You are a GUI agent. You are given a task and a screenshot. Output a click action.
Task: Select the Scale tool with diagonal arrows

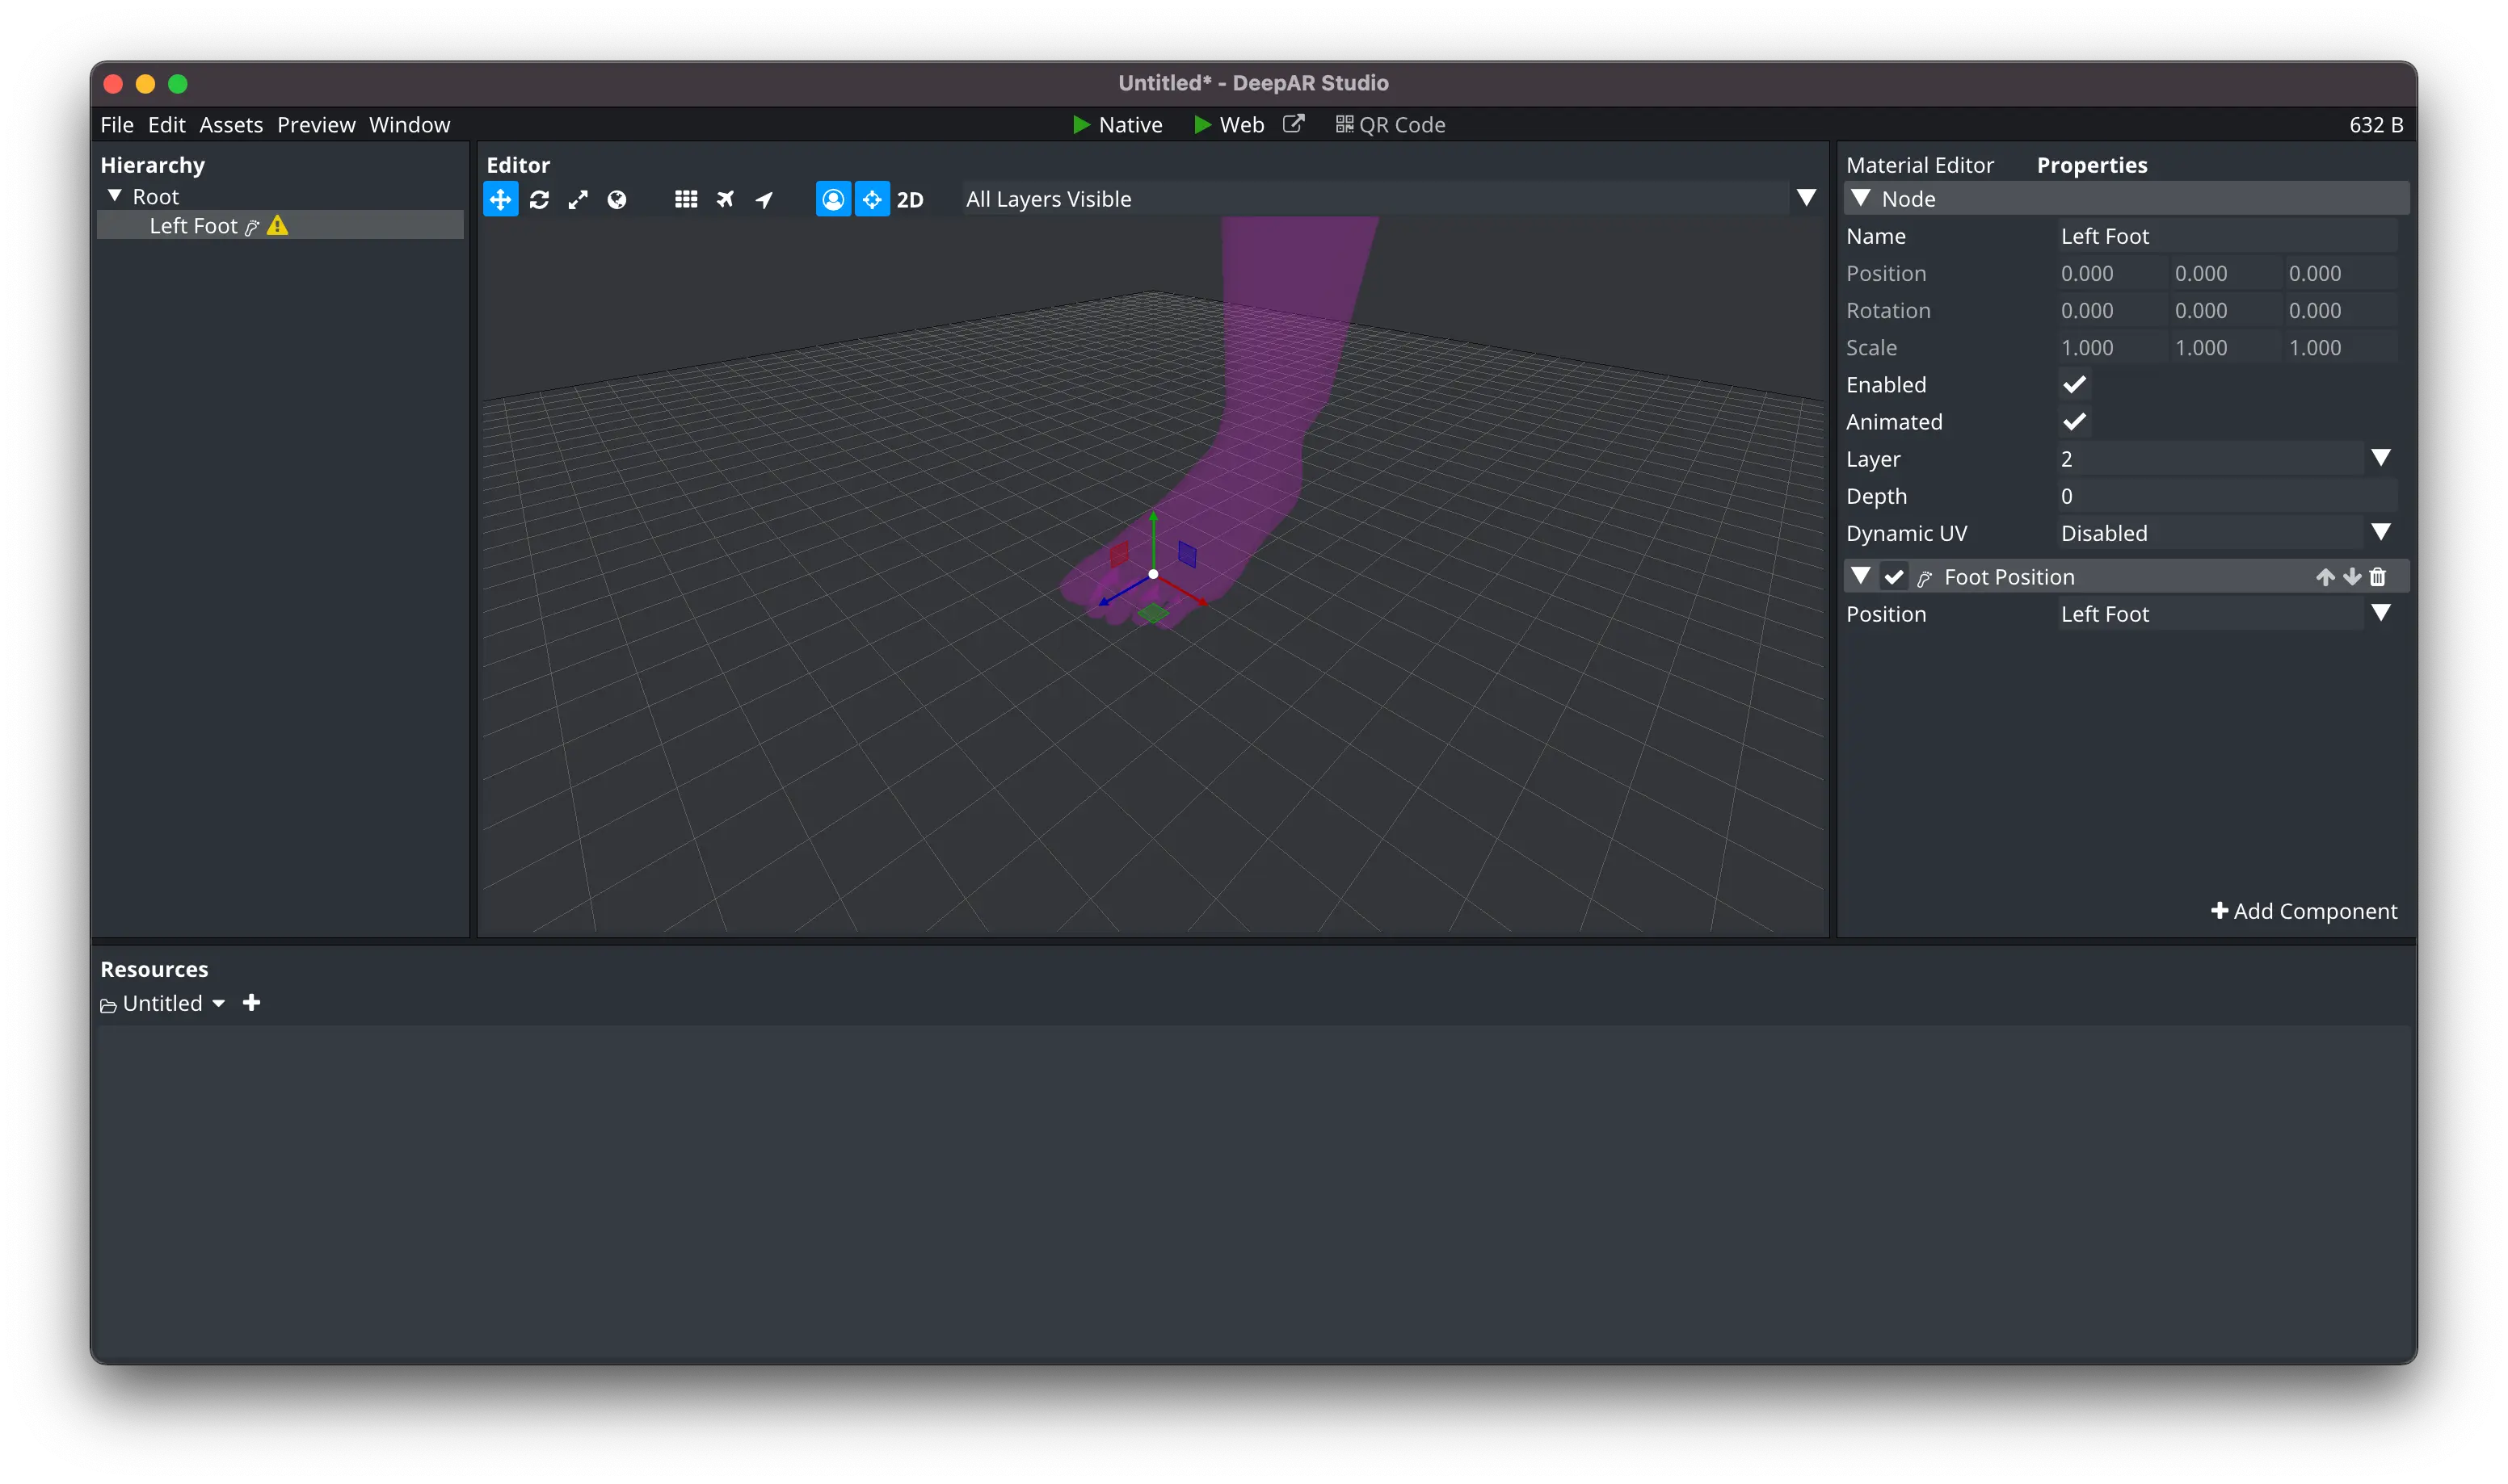click(x=579, y=199)
